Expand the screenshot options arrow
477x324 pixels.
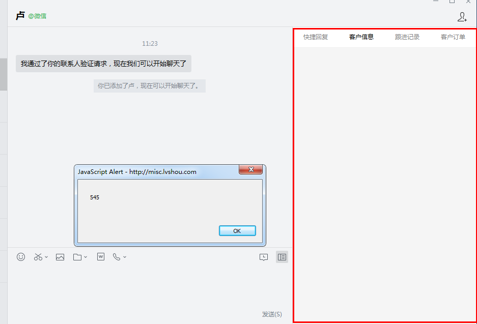(46, 257)
